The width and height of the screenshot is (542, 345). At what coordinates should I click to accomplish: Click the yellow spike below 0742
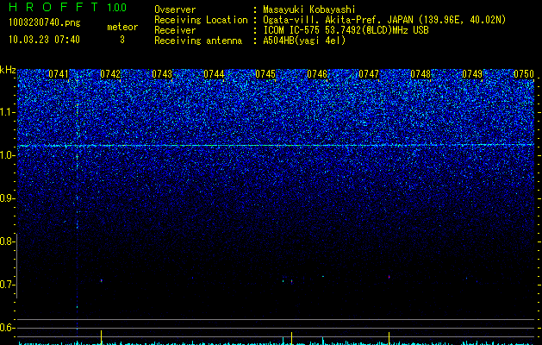[102, 337]
